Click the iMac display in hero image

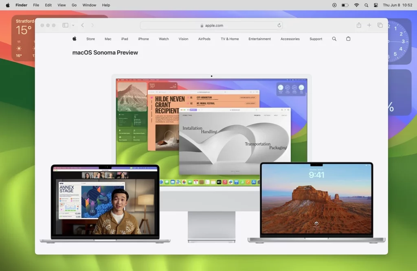(211, 132)
